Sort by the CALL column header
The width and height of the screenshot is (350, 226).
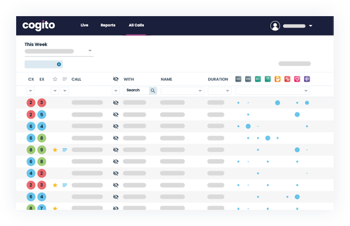coord(76,79)
